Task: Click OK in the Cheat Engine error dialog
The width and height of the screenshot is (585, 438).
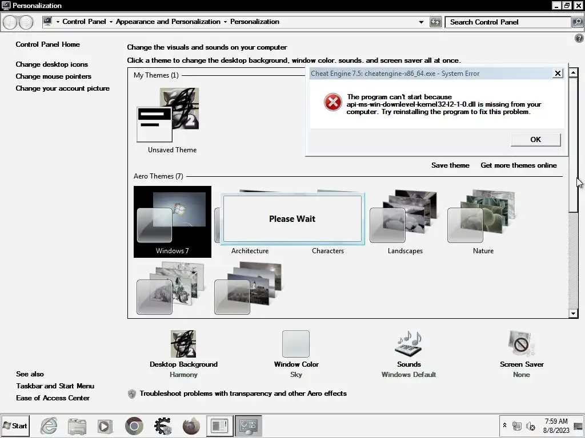Action: point(535,140)
